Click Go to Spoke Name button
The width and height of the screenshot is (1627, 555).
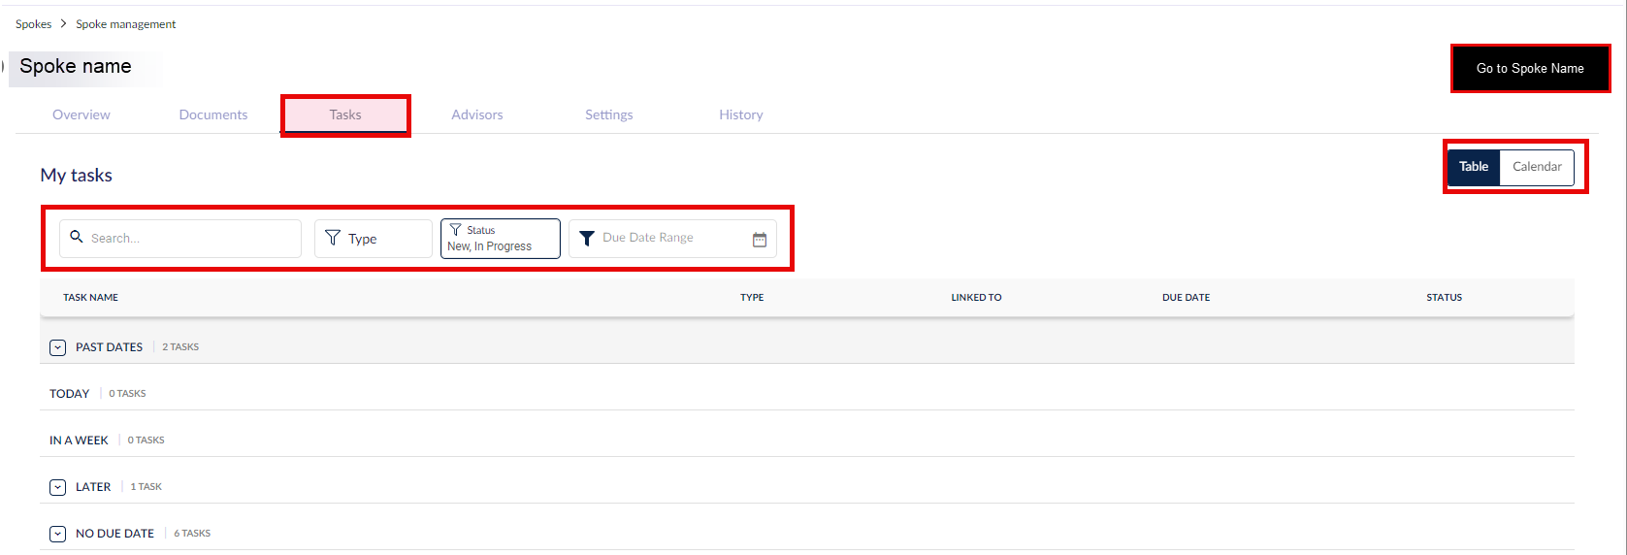click(1530, 69)
